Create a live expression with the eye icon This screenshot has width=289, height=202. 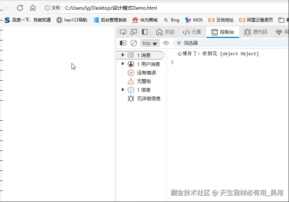click(x=166, y=43)
